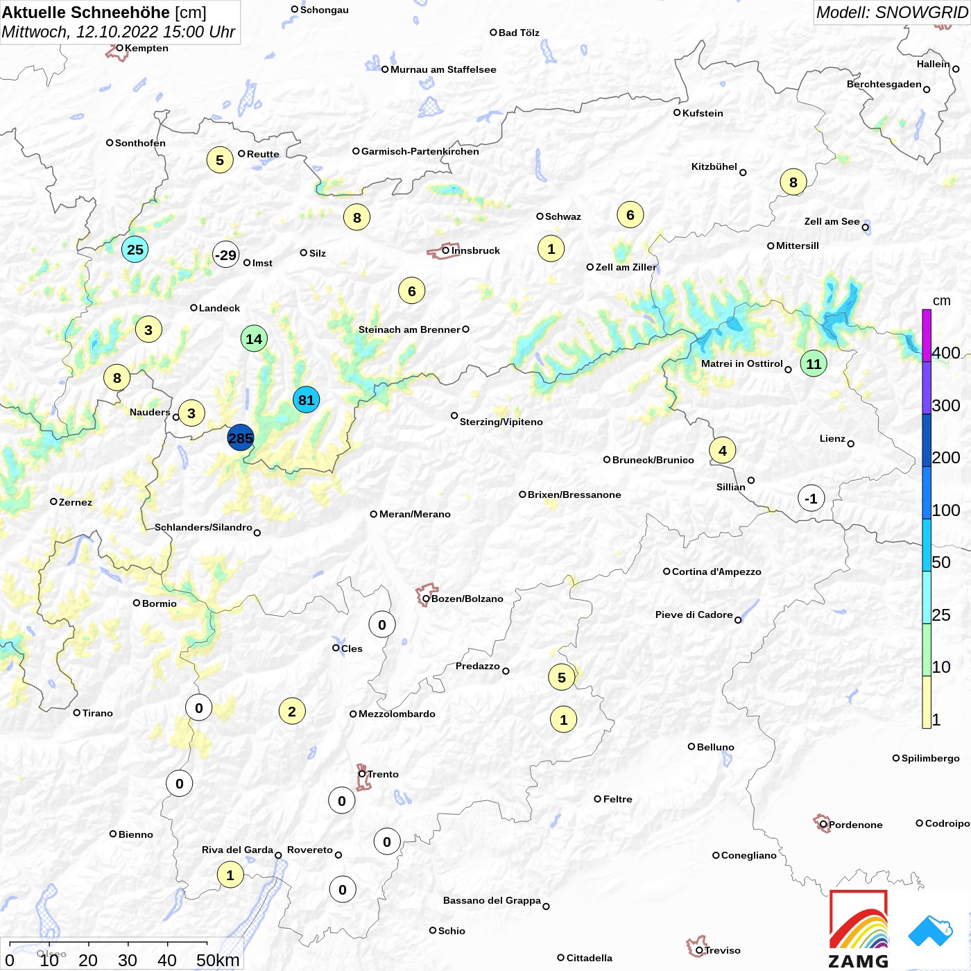
Task: Click the 'Bormio' town label
Action: point(160,603)
